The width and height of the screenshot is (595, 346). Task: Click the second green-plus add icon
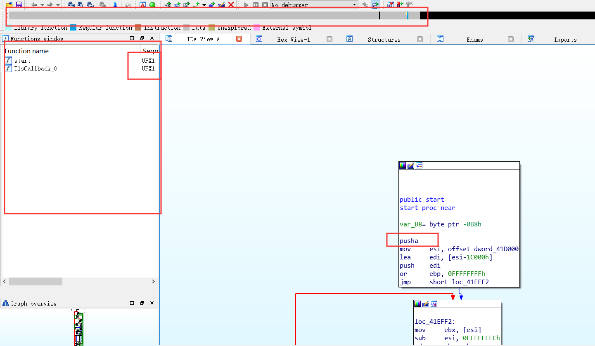pos(178,5)
